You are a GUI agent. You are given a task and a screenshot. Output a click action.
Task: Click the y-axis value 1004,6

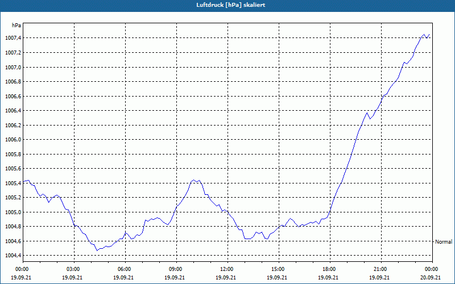pos(13,241)
